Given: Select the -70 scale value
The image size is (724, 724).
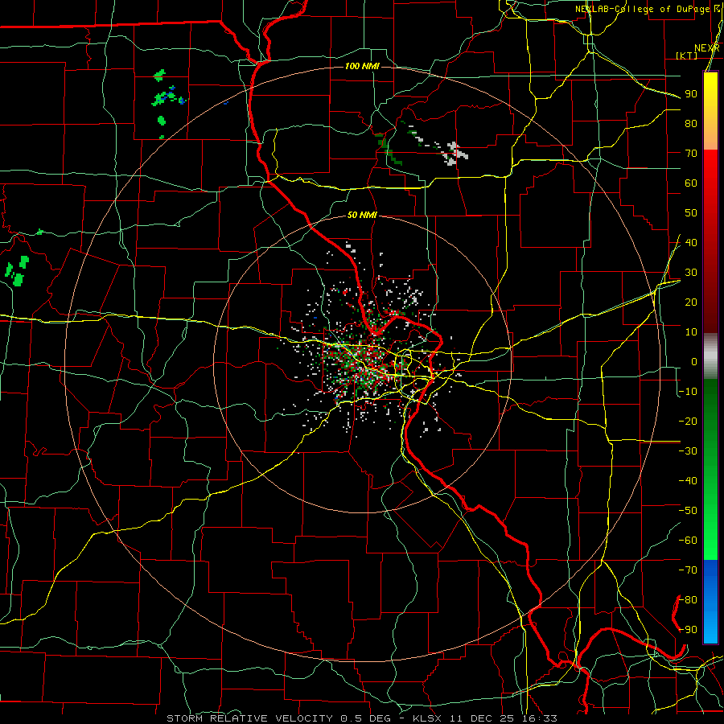Looking at the screenshot, I should point(688,570).
